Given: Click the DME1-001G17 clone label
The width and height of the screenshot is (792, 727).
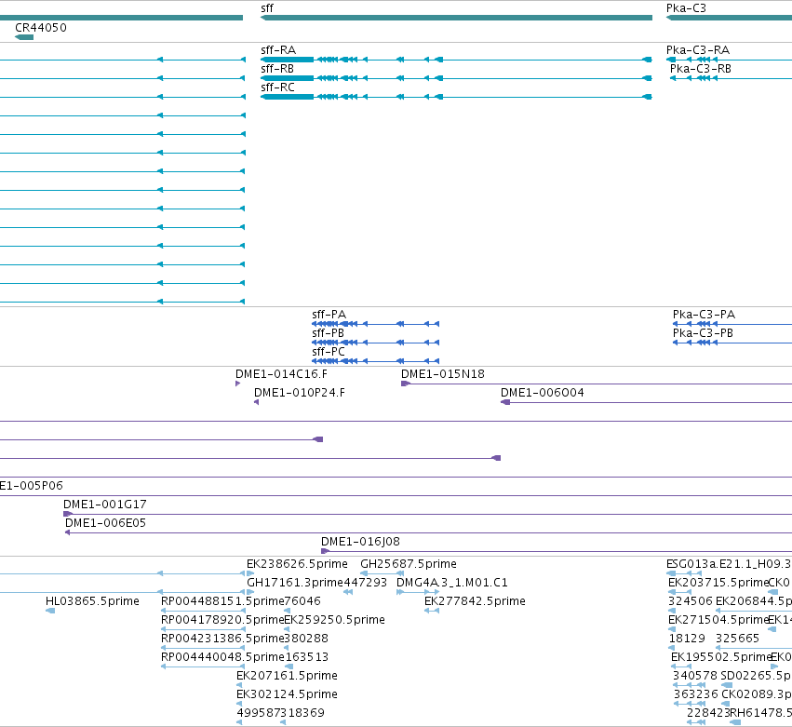Looking at the screenshot, I should click(104, 505).
